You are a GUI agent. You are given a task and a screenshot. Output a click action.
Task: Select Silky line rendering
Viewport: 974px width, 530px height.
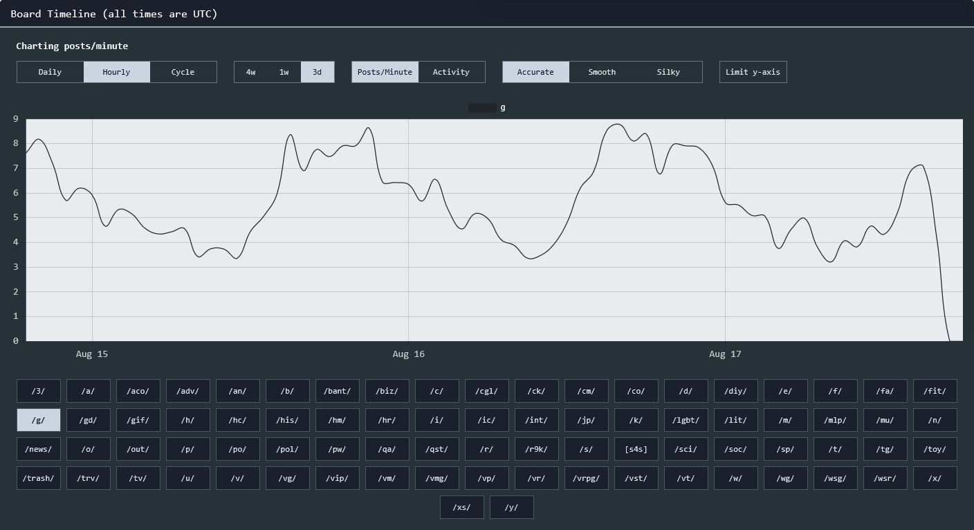[668, 72]
